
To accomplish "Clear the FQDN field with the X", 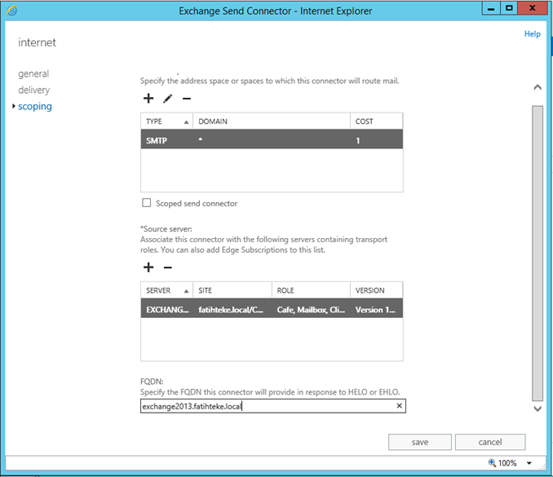I will 399,406.
